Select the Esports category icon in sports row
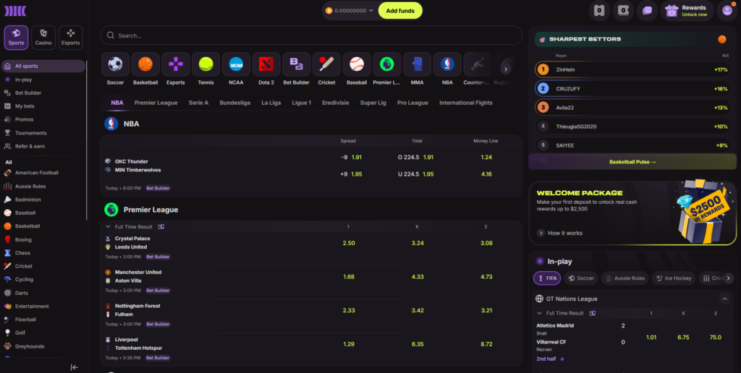741x373 pixels. 176,64
